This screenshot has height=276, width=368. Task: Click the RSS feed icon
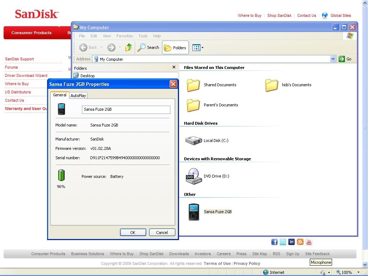pyautogui.click(x=300, y=242)
